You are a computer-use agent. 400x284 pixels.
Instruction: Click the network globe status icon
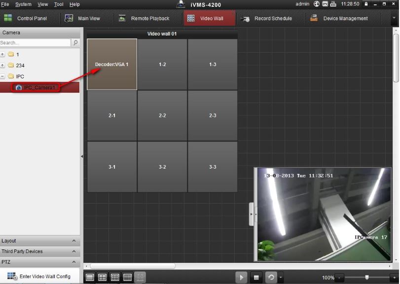point(317,4)
